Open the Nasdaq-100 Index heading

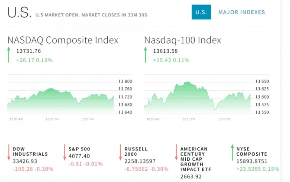[183, 40]
